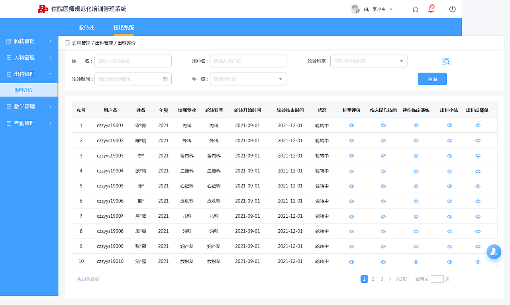The image size is (510, 305).
Task: Open the 轮转科室 dropdown
Action: tap(369, 61)
